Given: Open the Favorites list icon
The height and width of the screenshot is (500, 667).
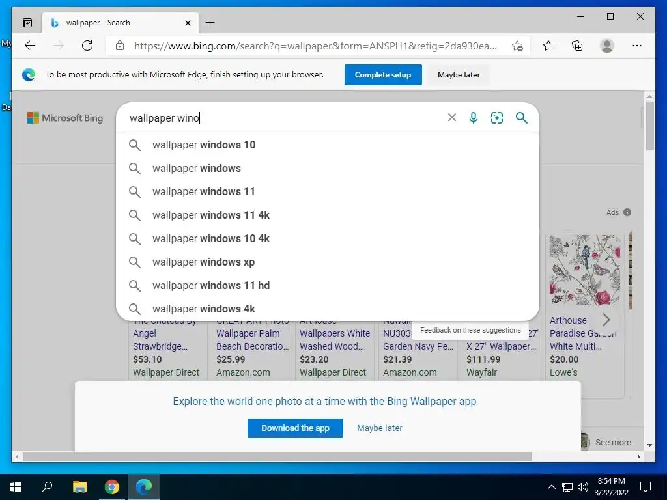Looking at the screenshot, I should [x=548, y=46].
